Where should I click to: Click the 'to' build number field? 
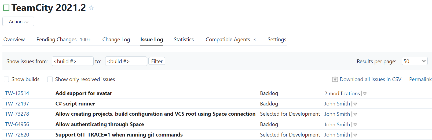126,61
